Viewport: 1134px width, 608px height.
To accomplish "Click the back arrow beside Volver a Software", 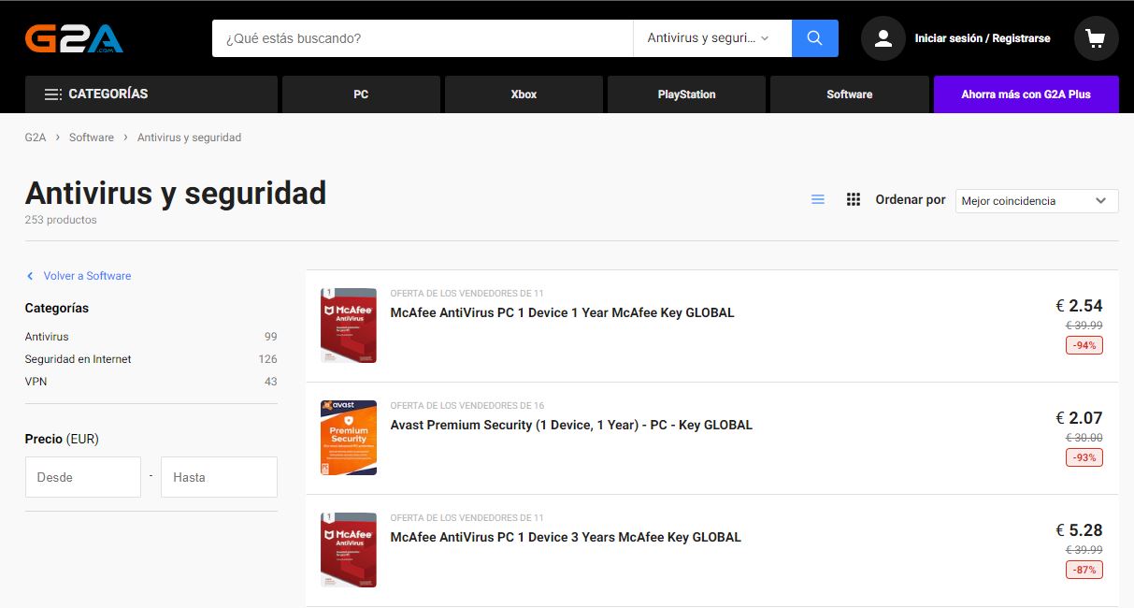I will [x=30, y=276].
